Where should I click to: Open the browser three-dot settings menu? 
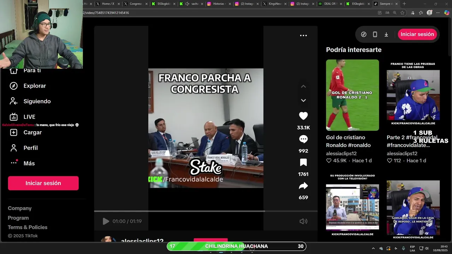438,13
